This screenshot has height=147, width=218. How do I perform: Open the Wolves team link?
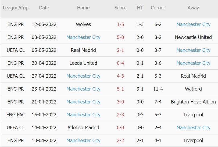coord(83,24)
